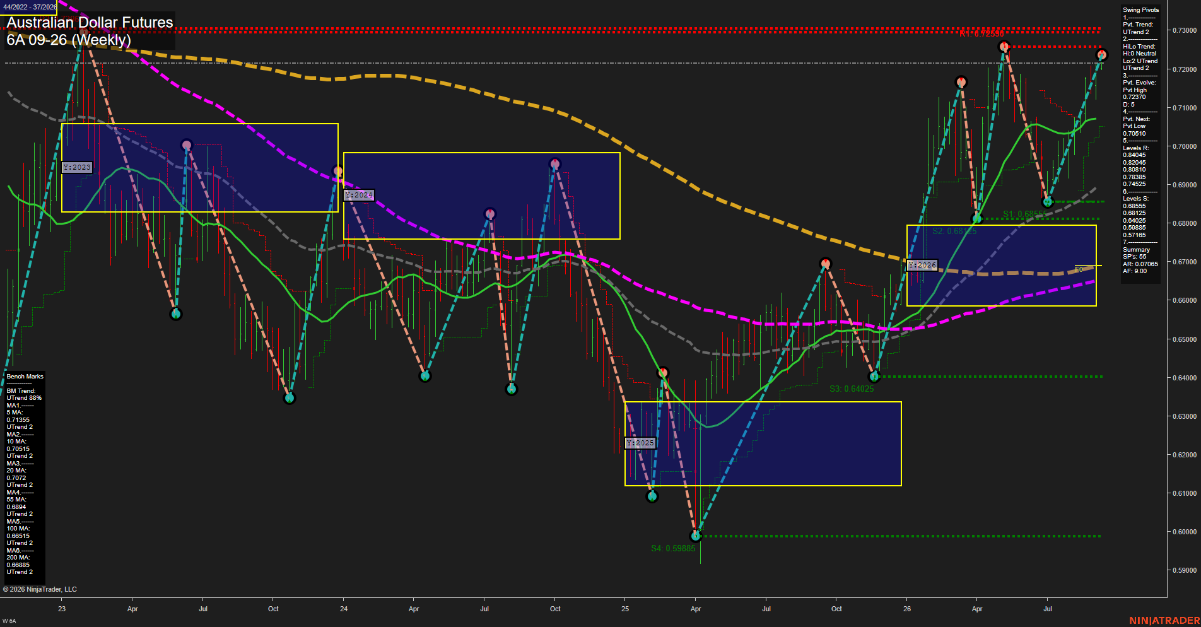Click the 24 year label on time axis
This screenshot has width=1201, height=627.
(x=344, y=609)
